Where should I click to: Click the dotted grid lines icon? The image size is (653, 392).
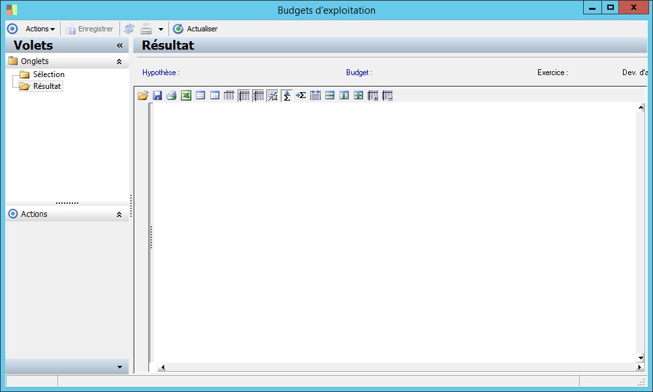229,95
